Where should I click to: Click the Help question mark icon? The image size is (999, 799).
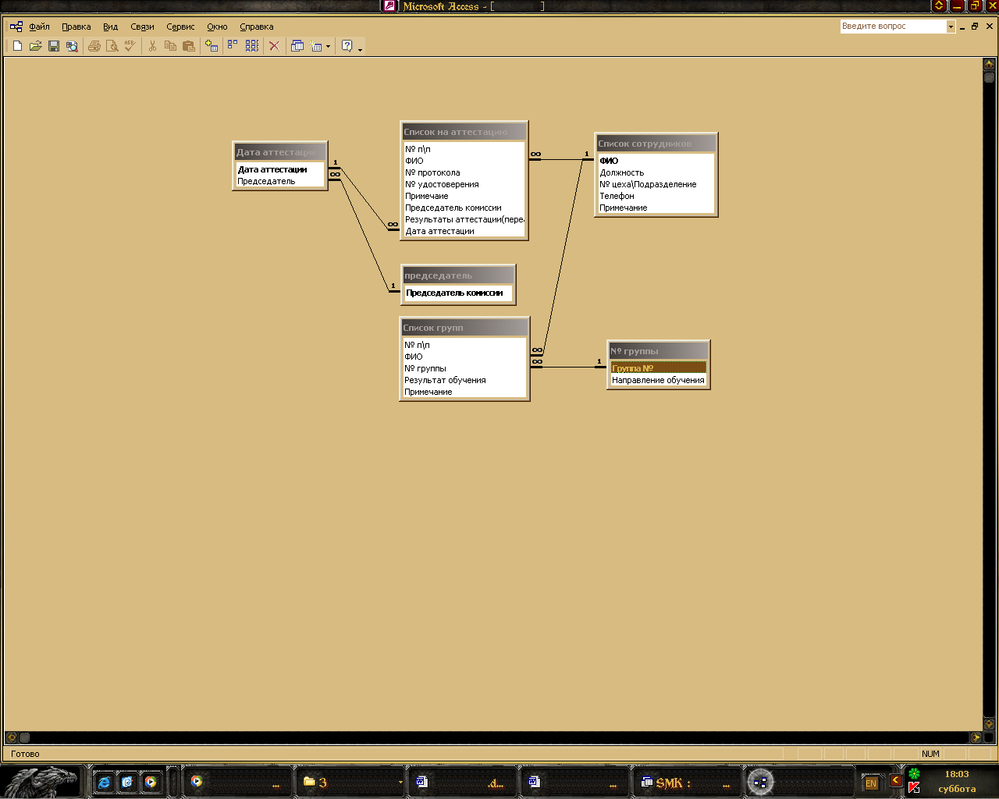(x=347, y=47)
